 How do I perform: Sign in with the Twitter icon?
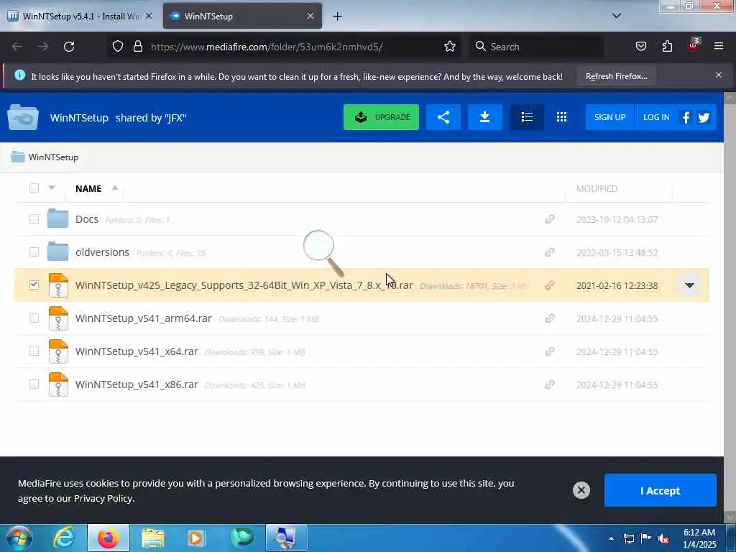pyautogui.click(x=704, y=117)
